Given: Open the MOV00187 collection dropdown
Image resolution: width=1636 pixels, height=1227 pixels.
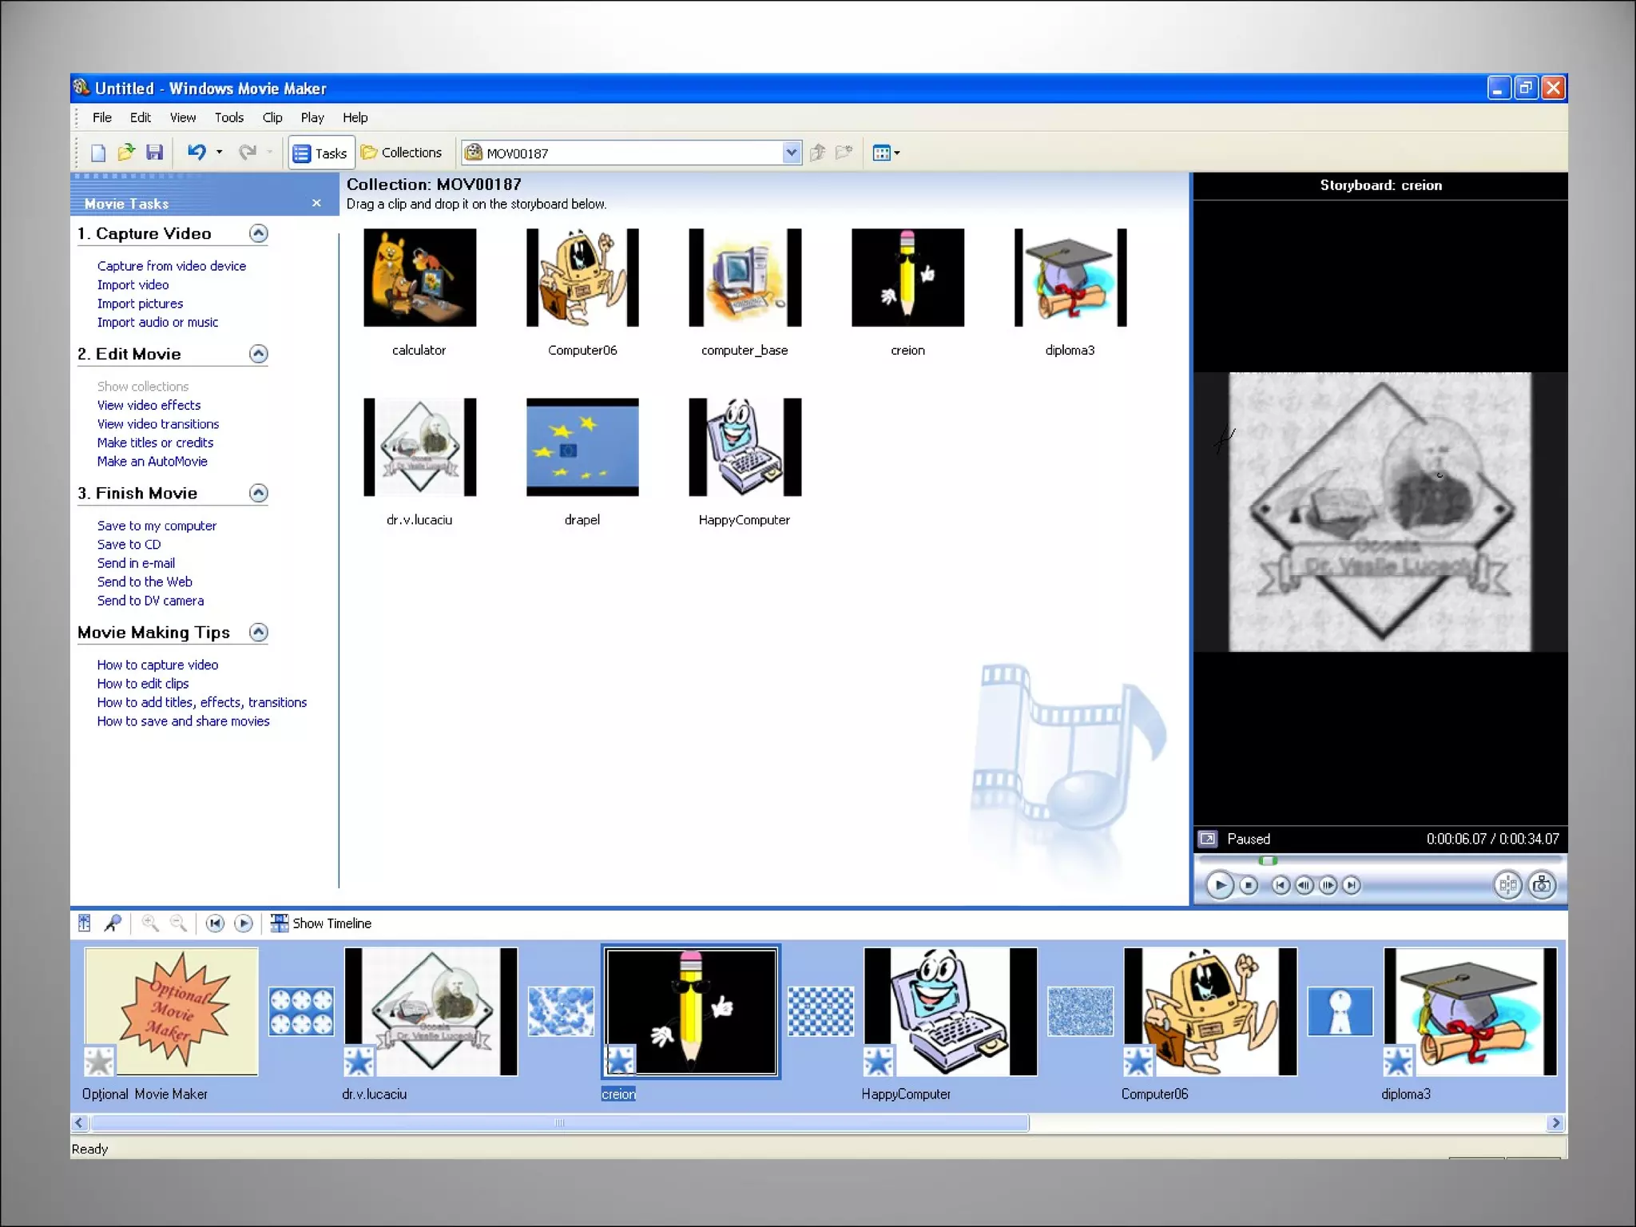Looking at the screenshot, I should click(x=791, y=153).
